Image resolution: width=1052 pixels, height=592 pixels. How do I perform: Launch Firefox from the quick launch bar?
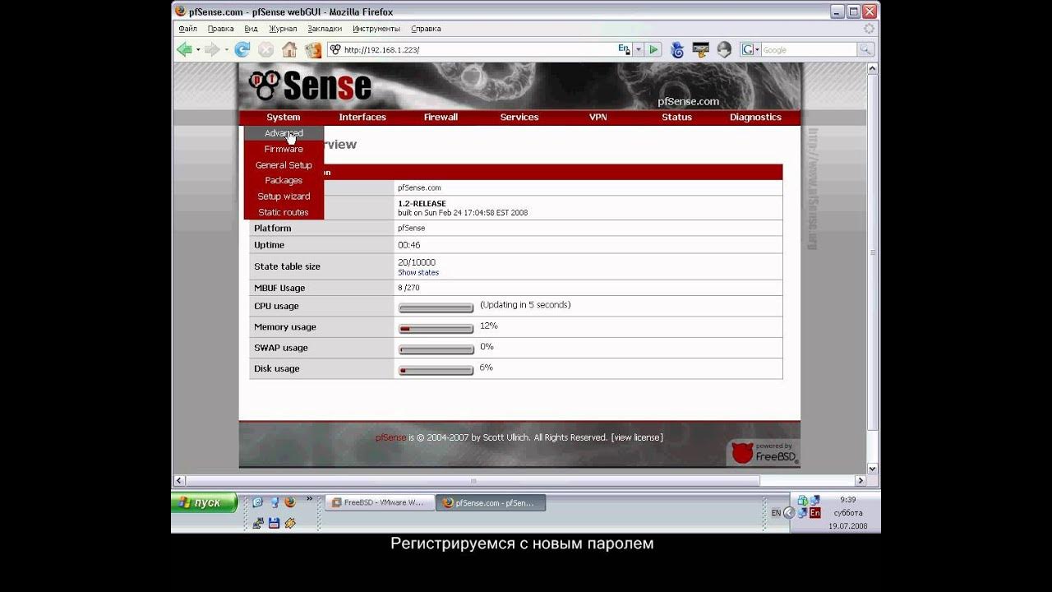coord(289,502)
